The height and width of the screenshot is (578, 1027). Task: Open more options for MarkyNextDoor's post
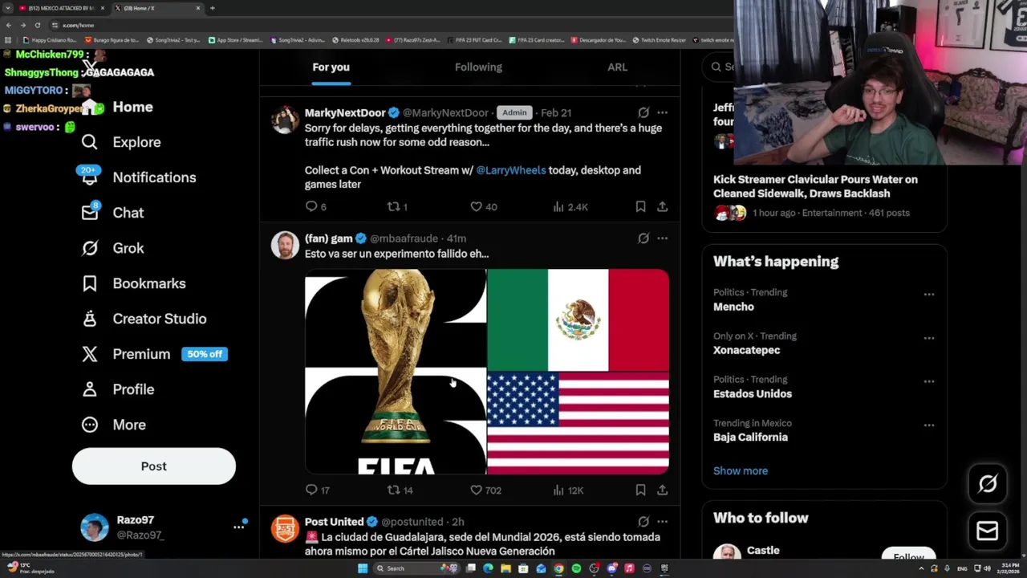pos(663,113)
